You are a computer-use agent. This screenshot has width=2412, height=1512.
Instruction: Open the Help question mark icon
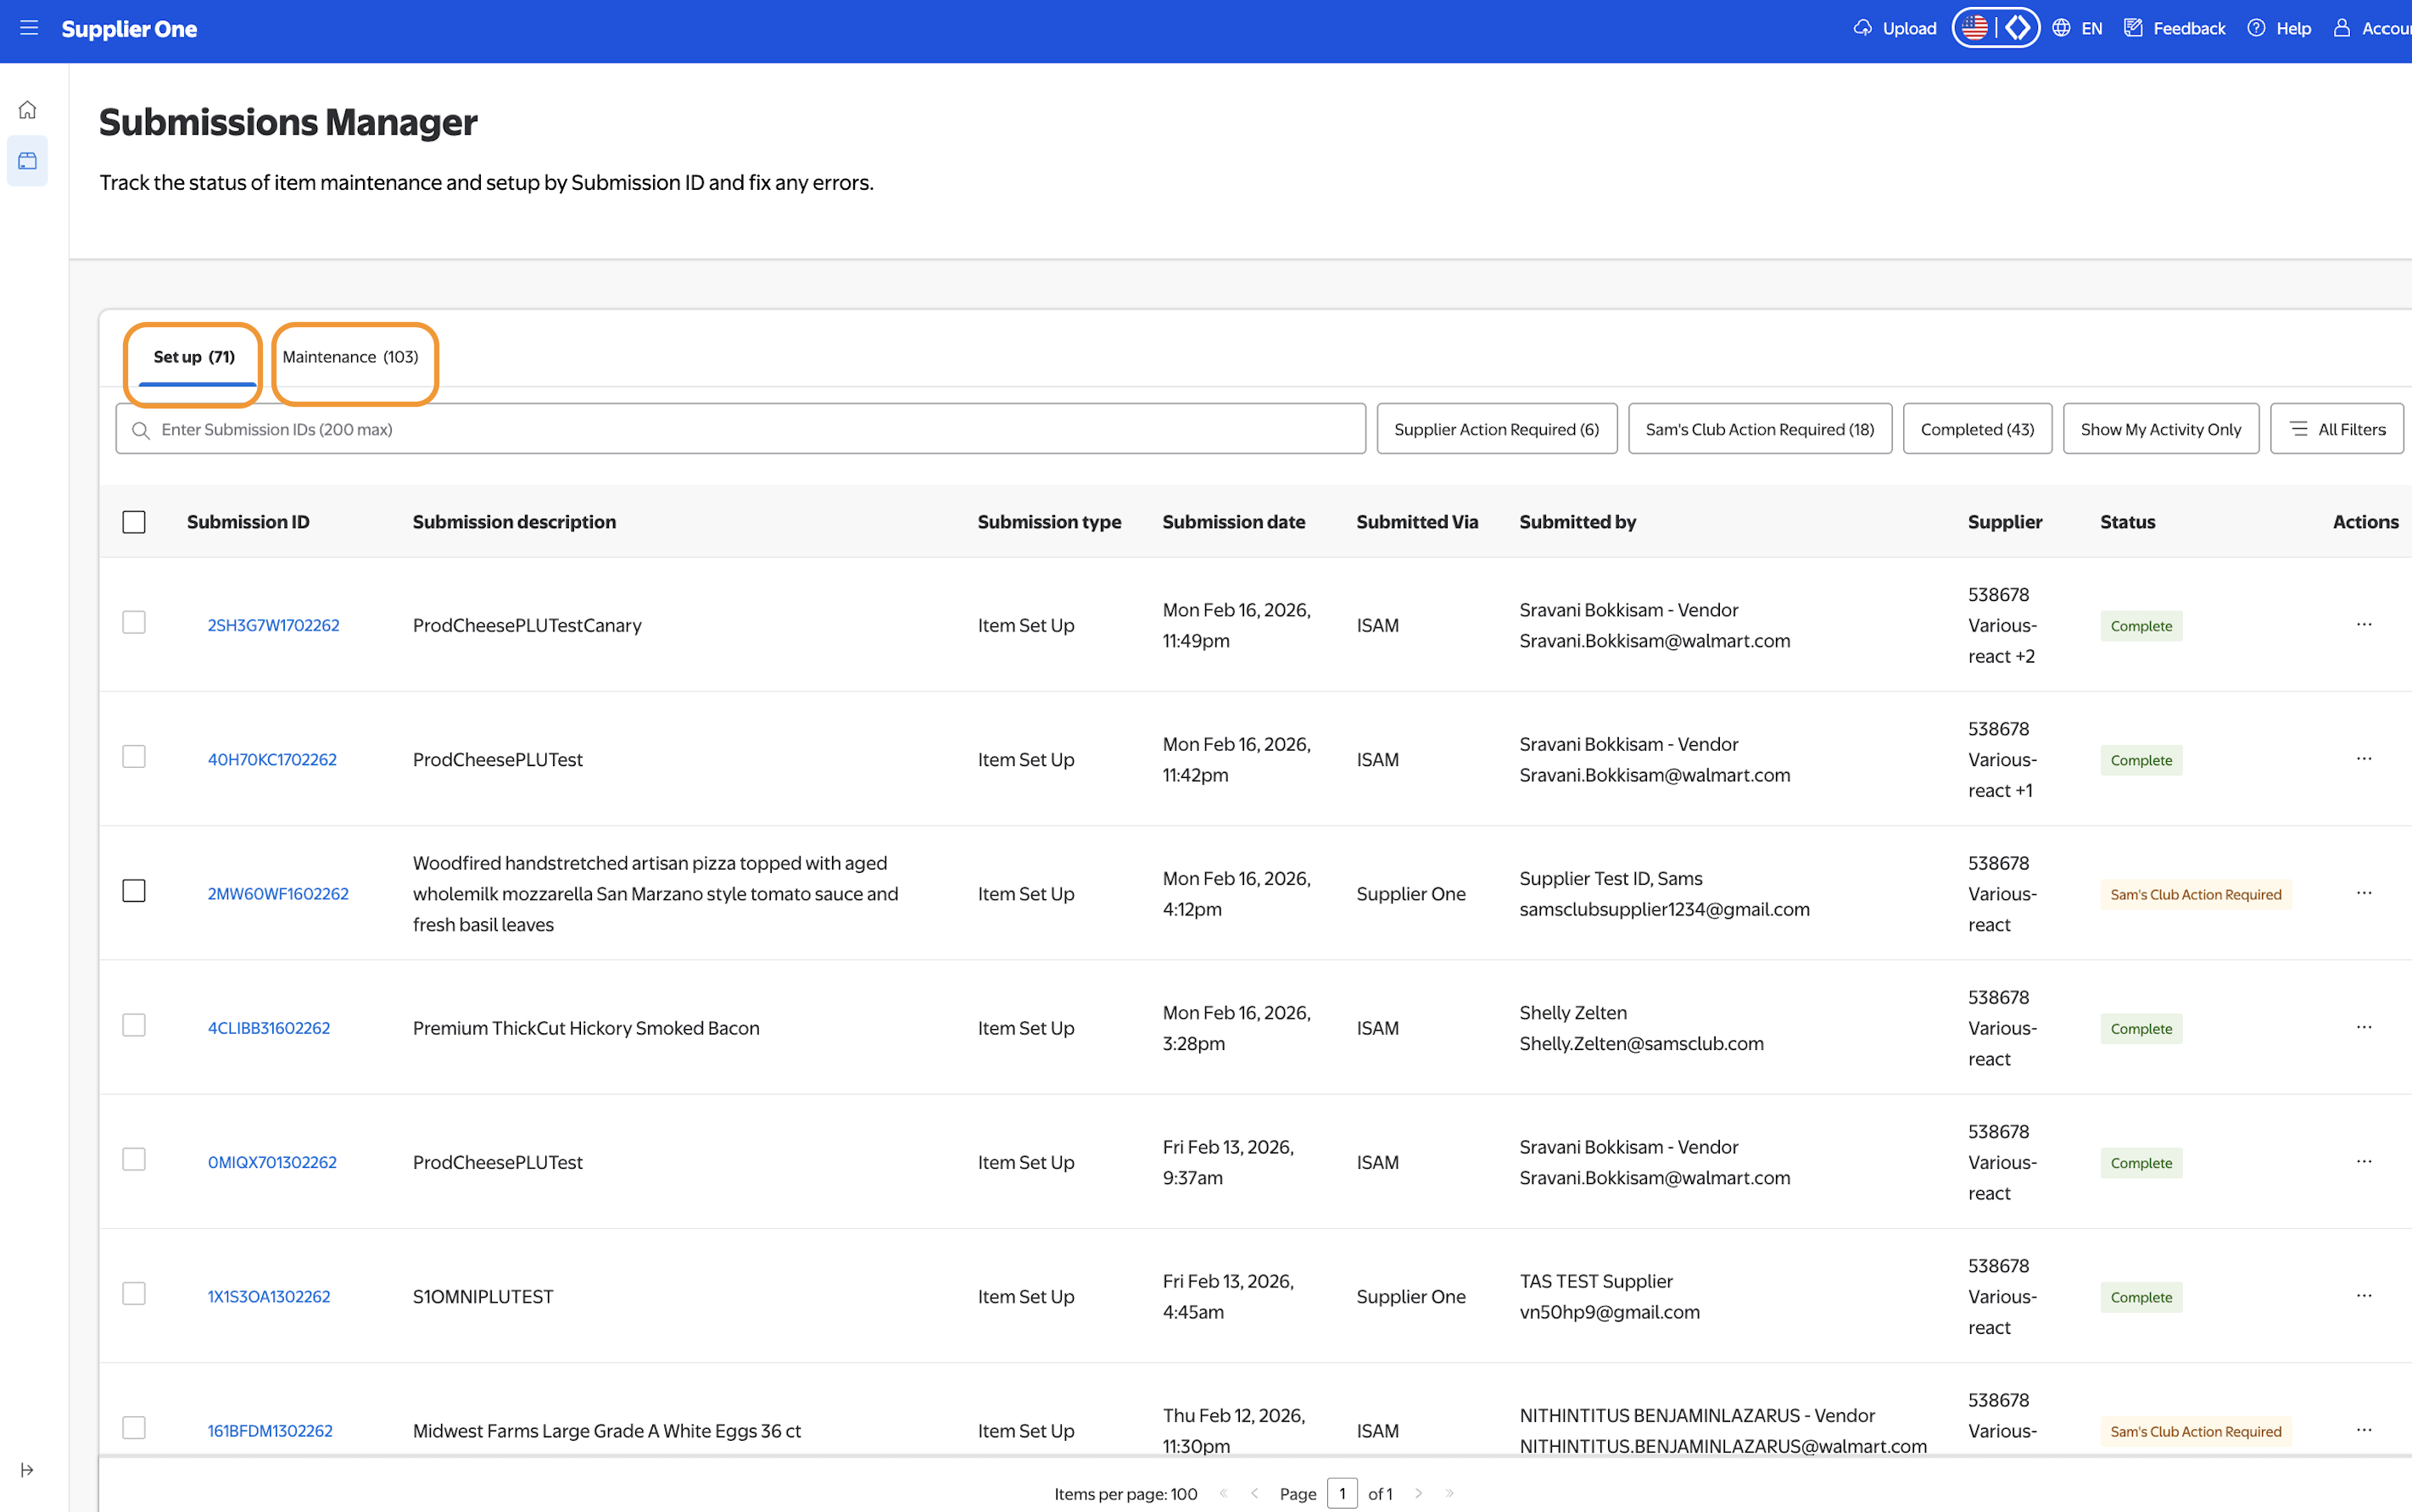[2256, 28]
